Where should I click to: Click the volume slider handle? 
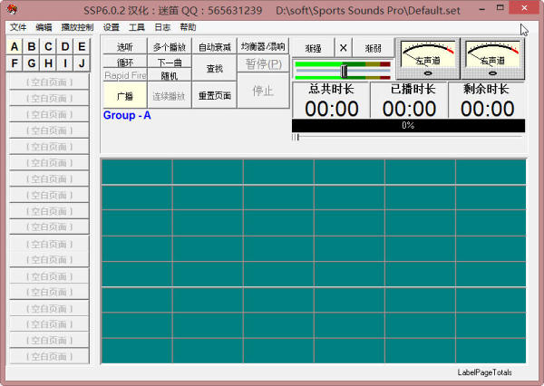pos(344,71)
